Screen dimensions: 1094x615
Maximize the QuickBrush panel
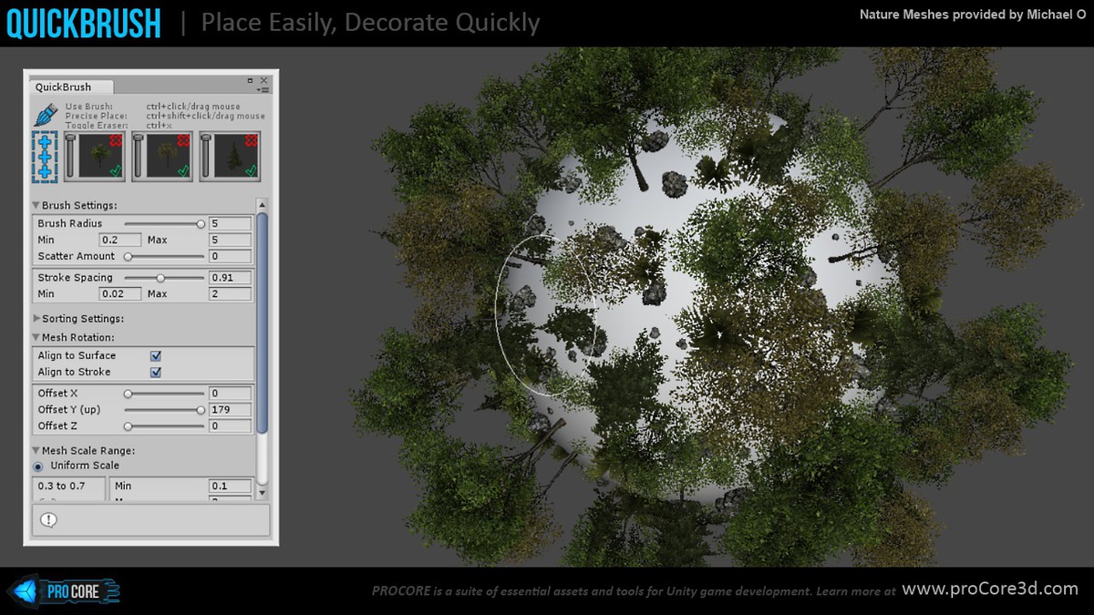coord(251,80)
